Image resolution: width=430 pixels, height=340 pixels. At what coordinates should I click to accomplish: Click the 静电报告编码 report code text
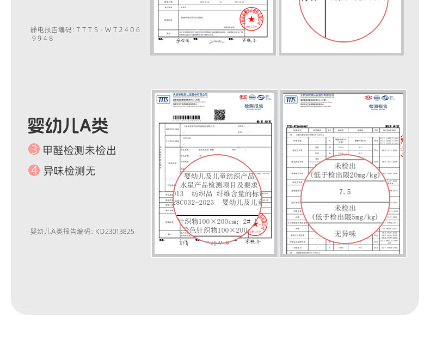pyautogui.click(x=85, y=34)
